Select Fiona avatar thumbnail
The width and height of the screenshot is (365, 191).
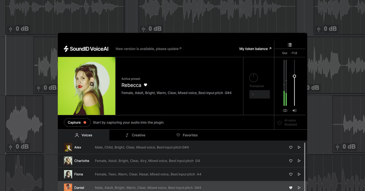pos(68,174)
